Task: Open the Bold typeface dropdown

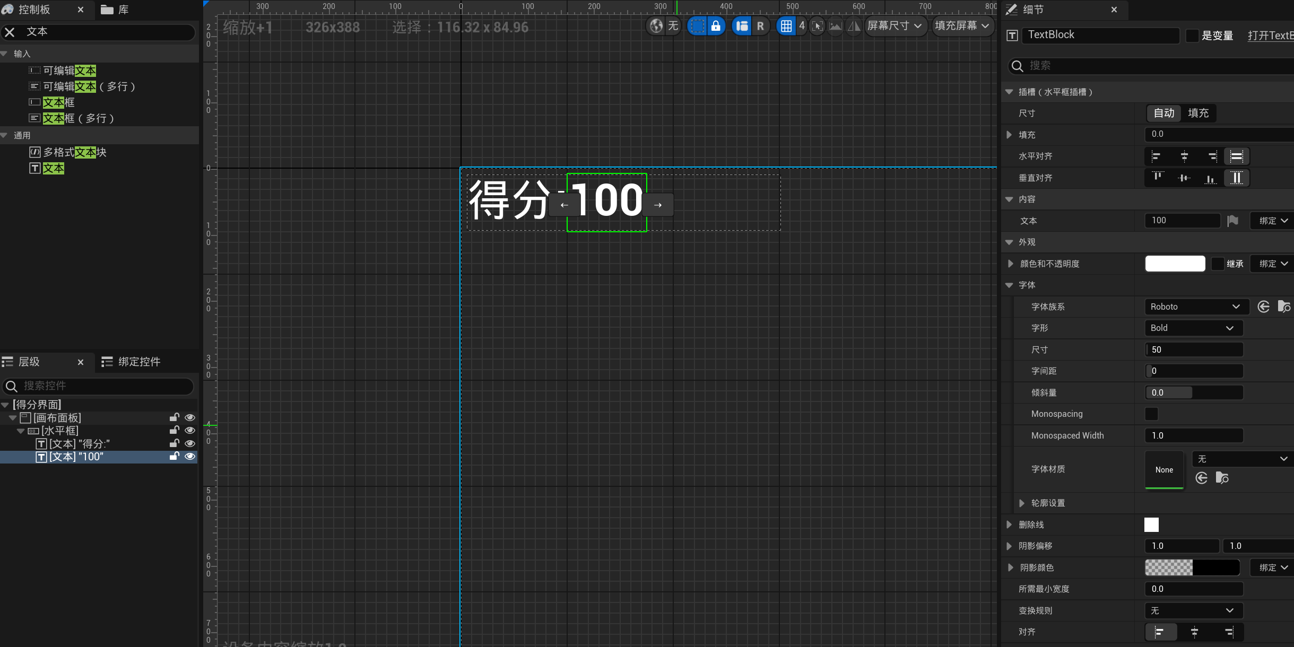Action: (x=1193, y=328)
